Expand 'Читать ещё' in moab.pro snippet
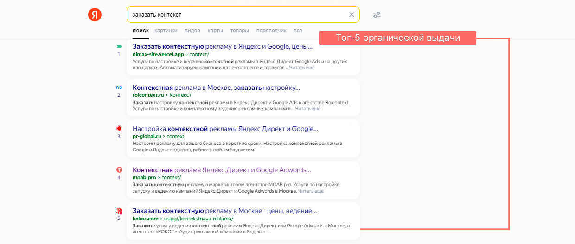 [x=311, y=191]
